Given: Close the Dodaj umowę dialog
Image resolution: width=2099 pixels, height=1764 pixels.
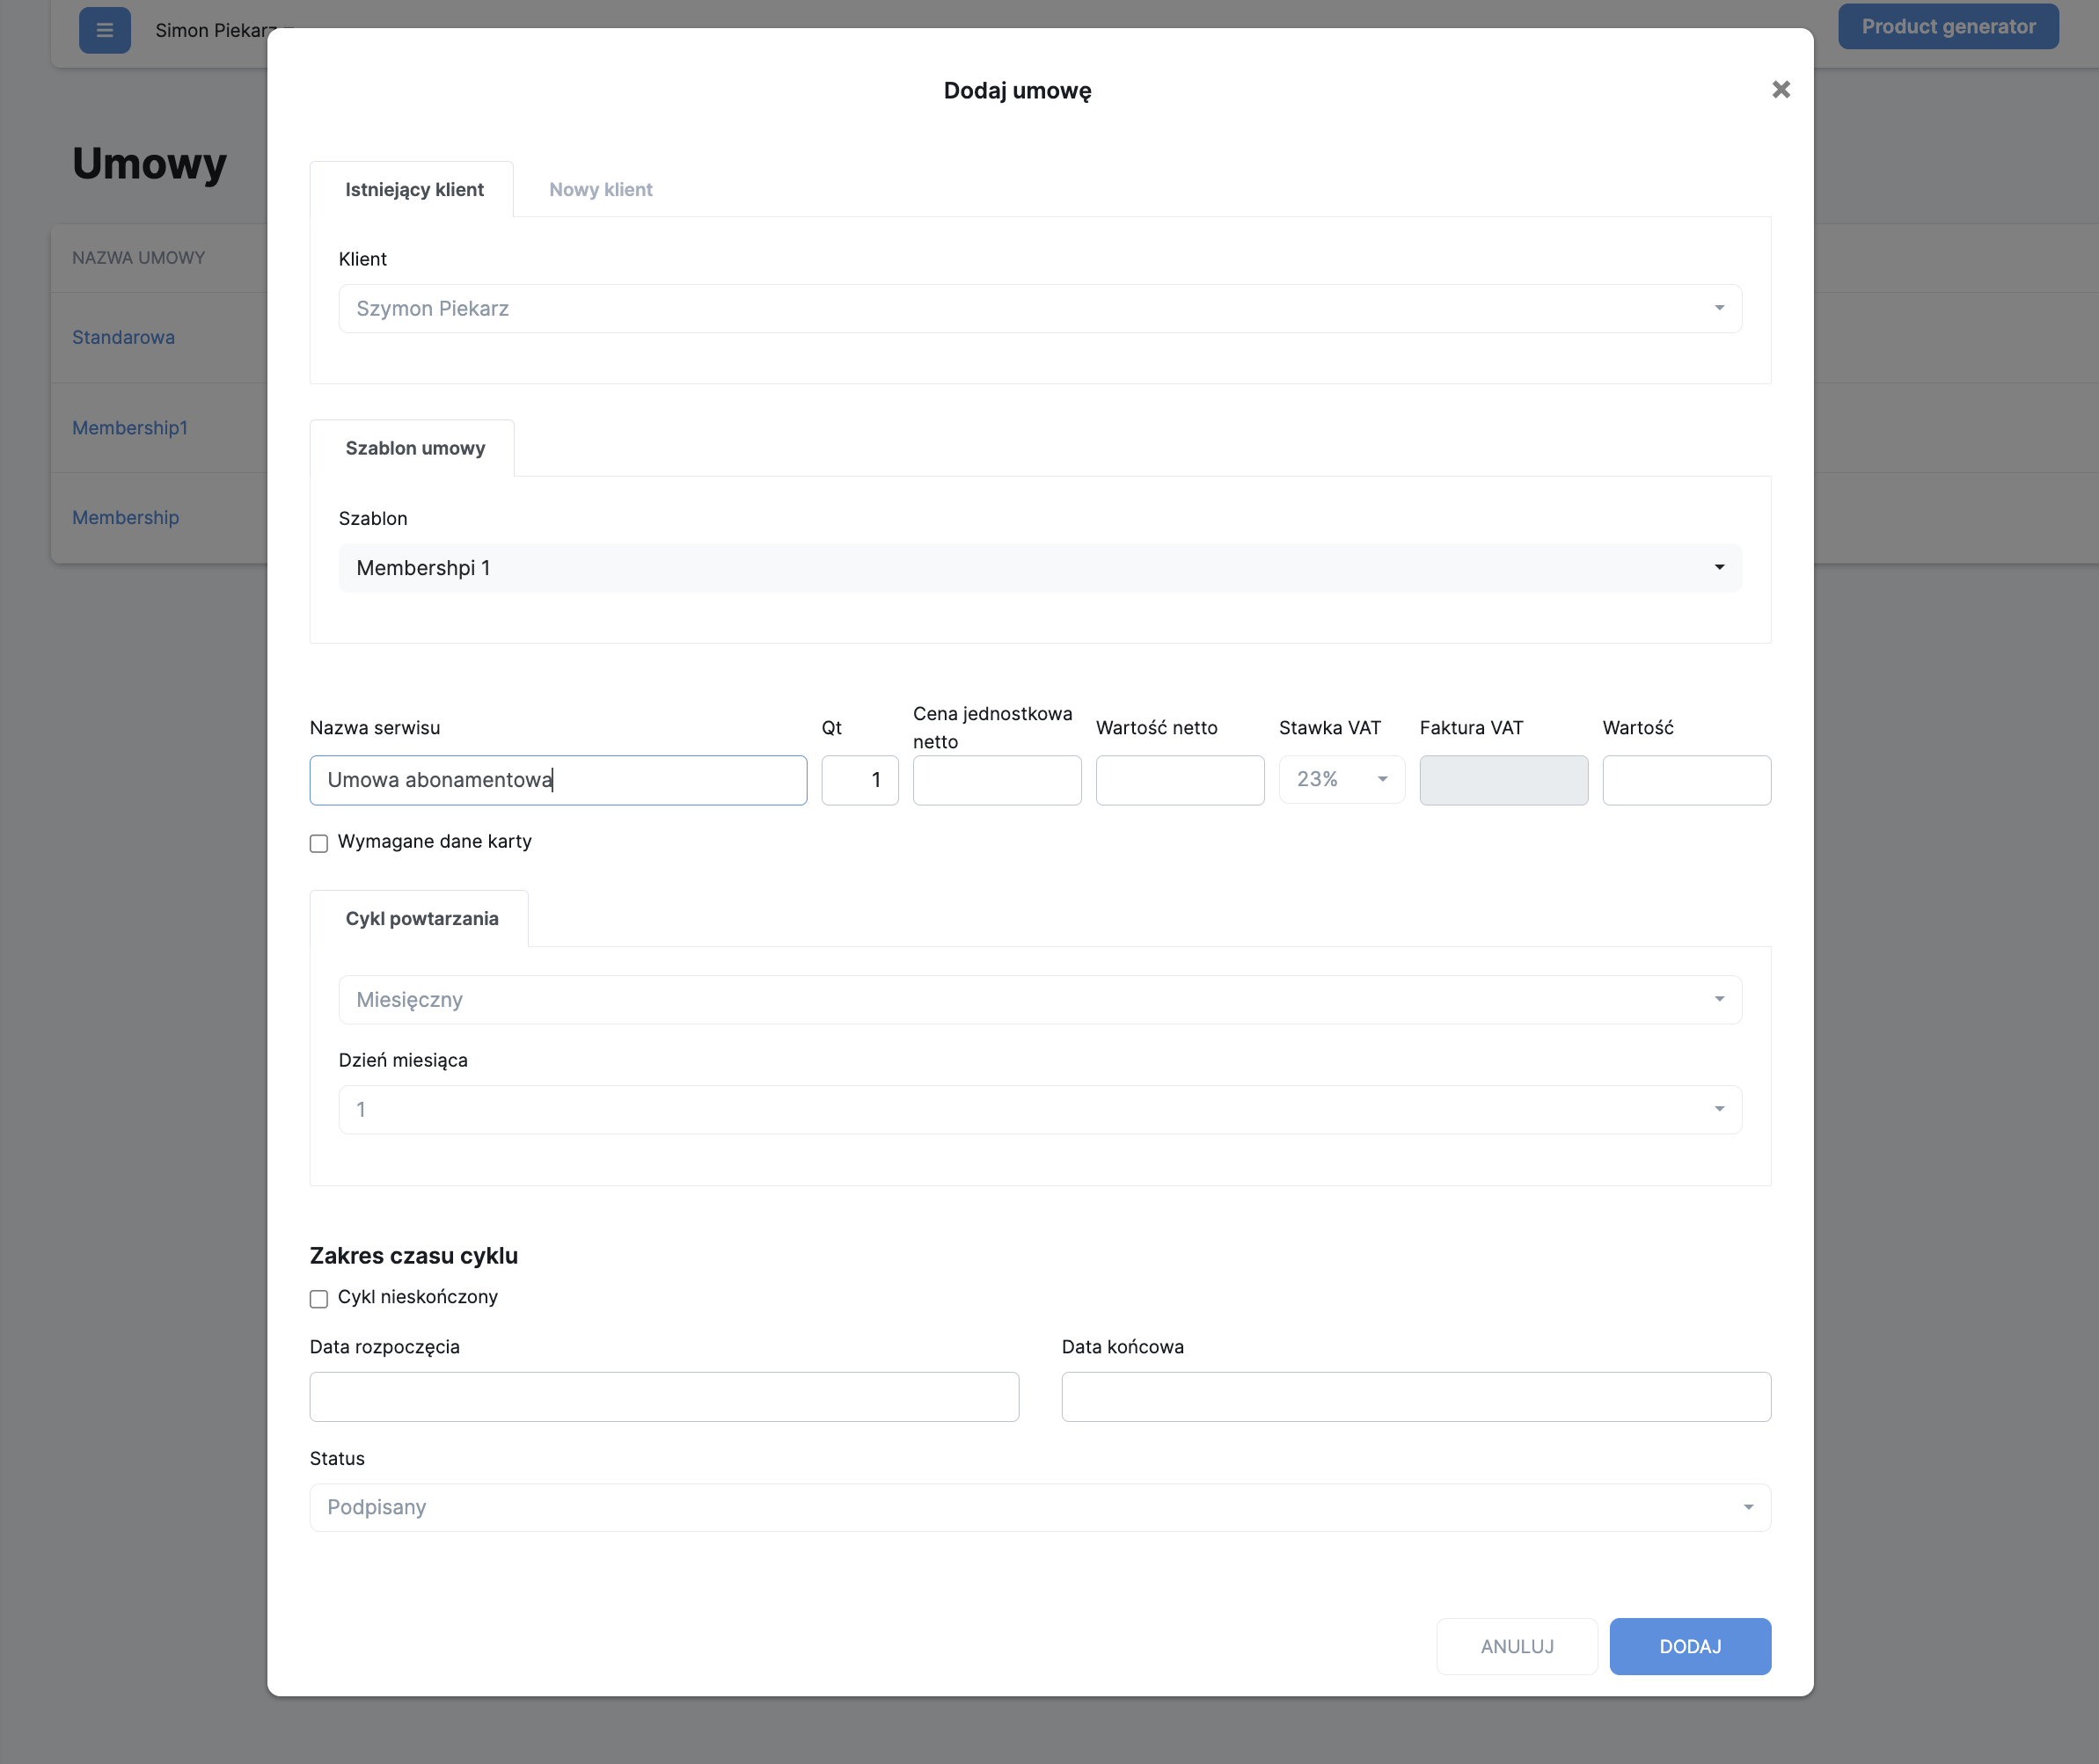Looking at the screenshot, I should click(x=1780, y=90).
